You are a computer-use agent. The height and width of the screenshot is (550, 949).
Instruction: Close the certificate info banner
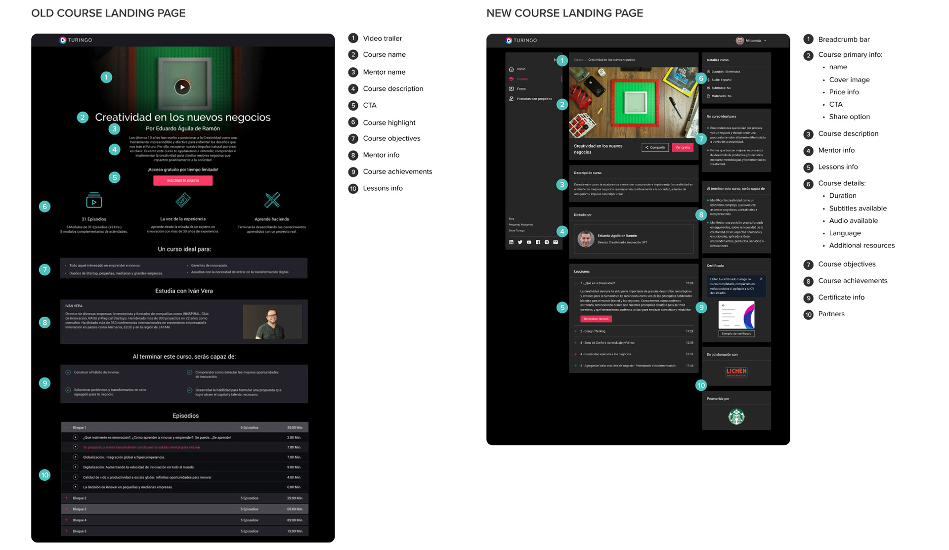pos(761,279)
